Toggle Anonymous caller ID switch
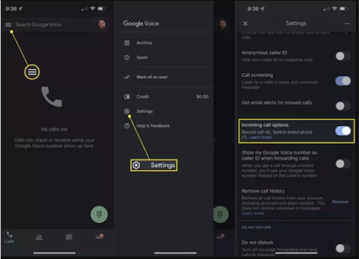This screenshot has height=259, width=359. coord(343,56)
